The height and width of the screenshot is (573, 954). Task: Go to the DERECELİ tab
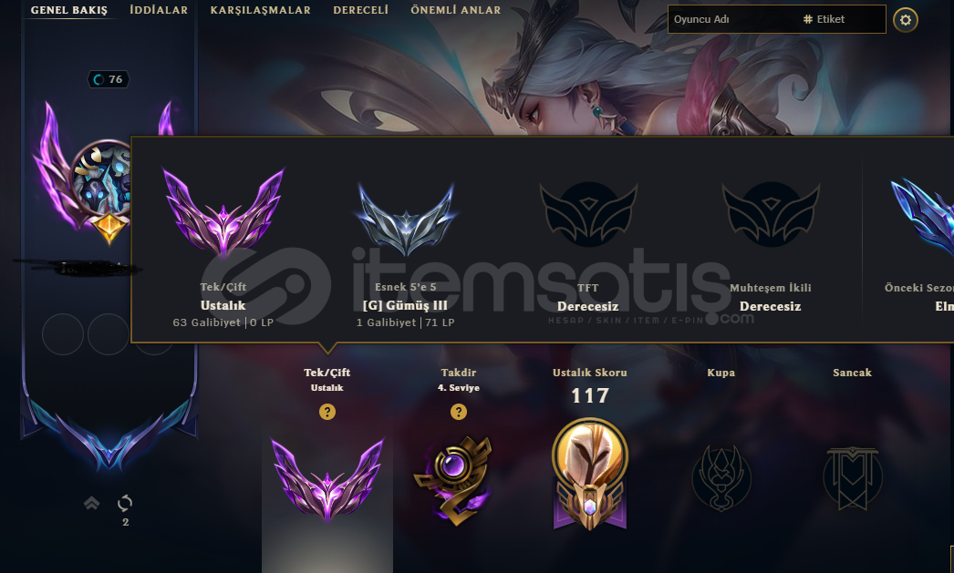pyautogui.click(x=361, y=10)
